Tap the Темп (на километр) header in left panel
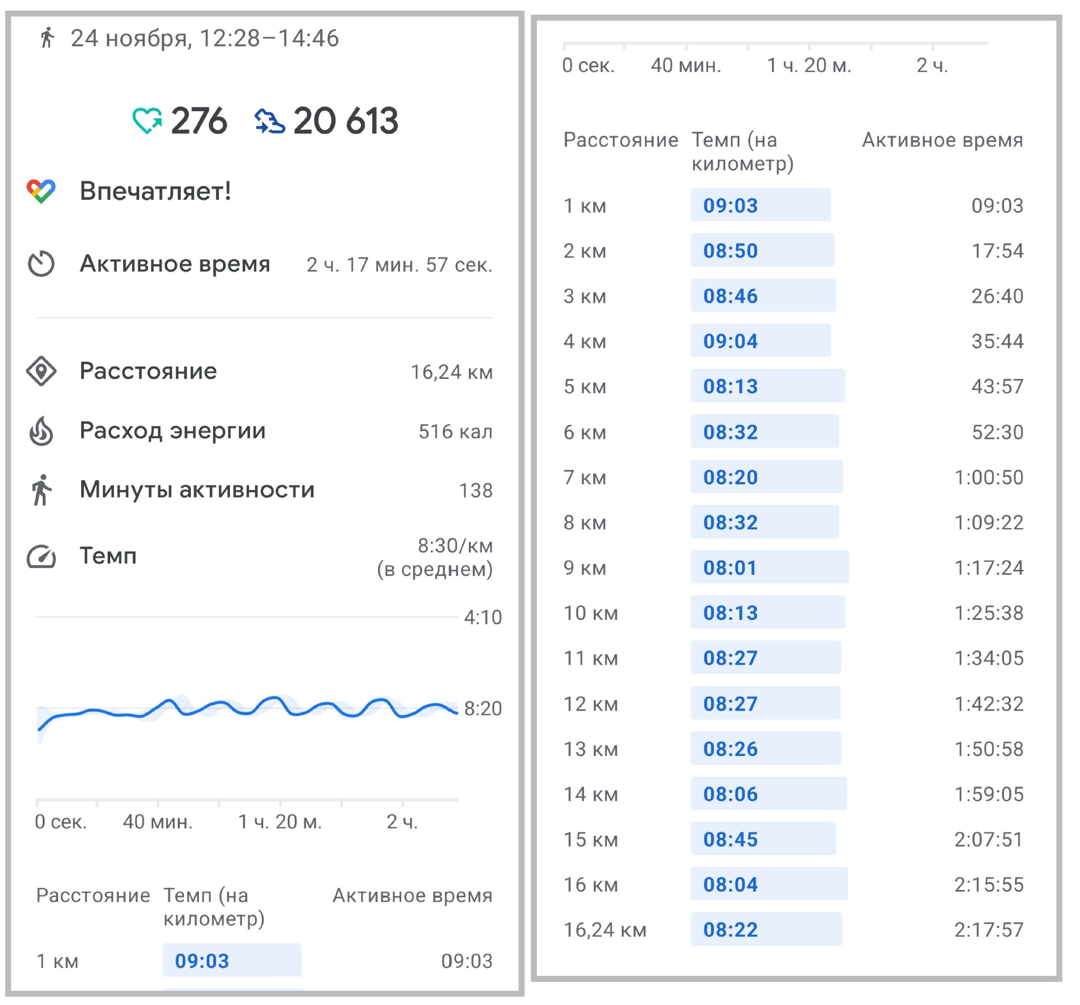Screen dimensions: 1080x1005 pyautogui.click(x=214, y=907)
